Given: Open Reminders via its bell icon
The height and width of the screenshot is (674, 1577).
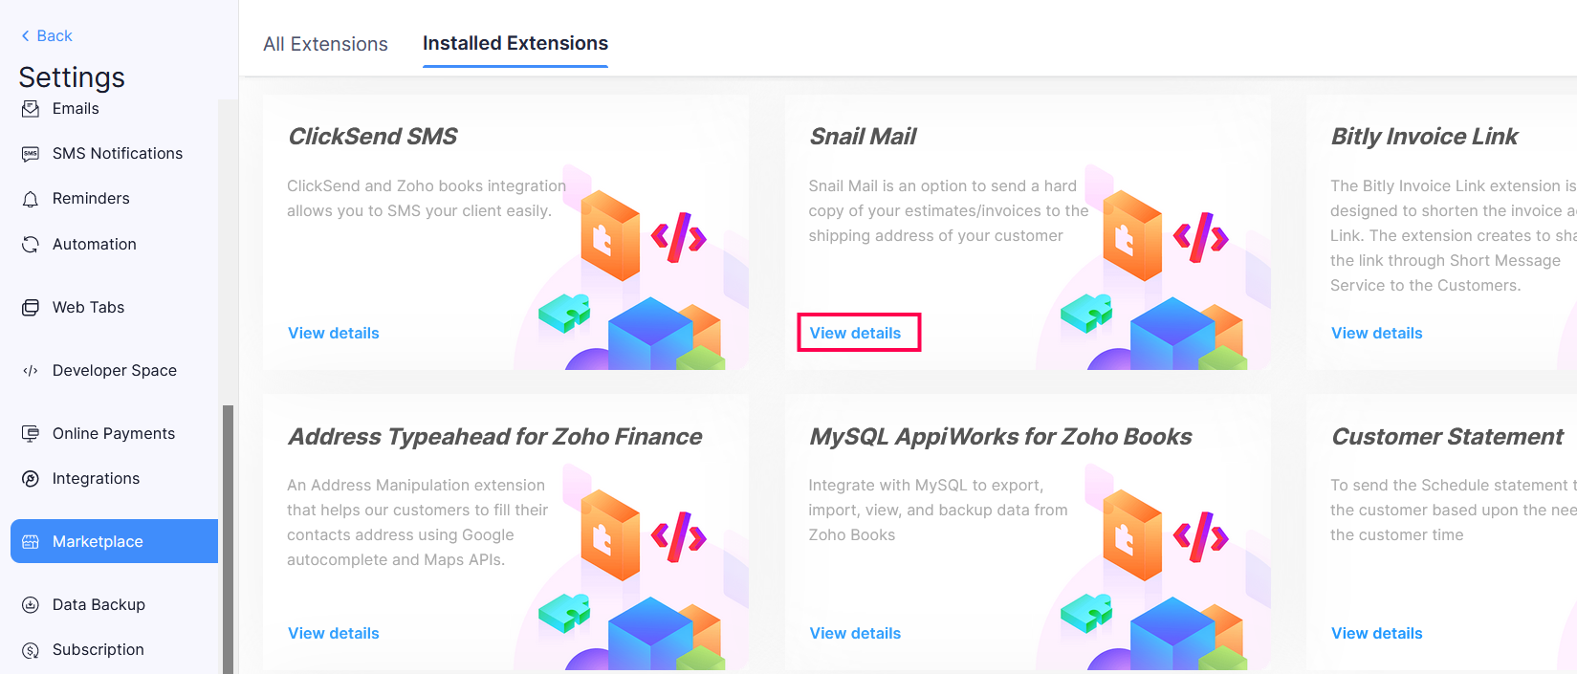Looking at the screenshot, I should click(30, 198).
